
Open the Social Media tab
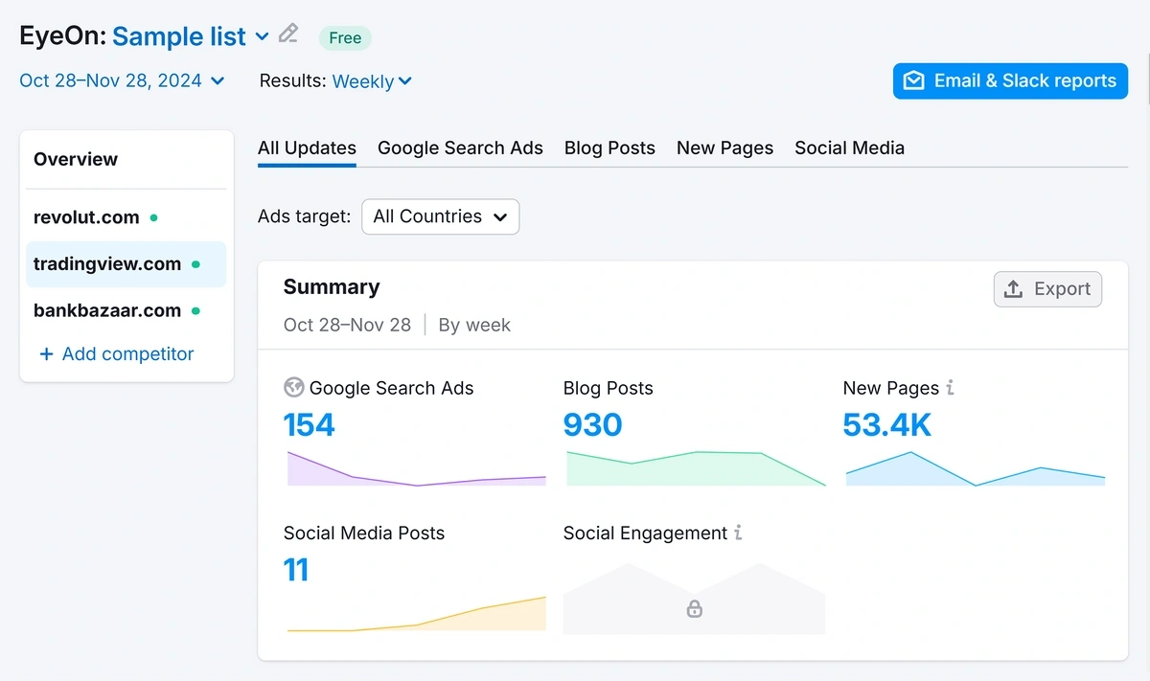[x=849, y=148]
